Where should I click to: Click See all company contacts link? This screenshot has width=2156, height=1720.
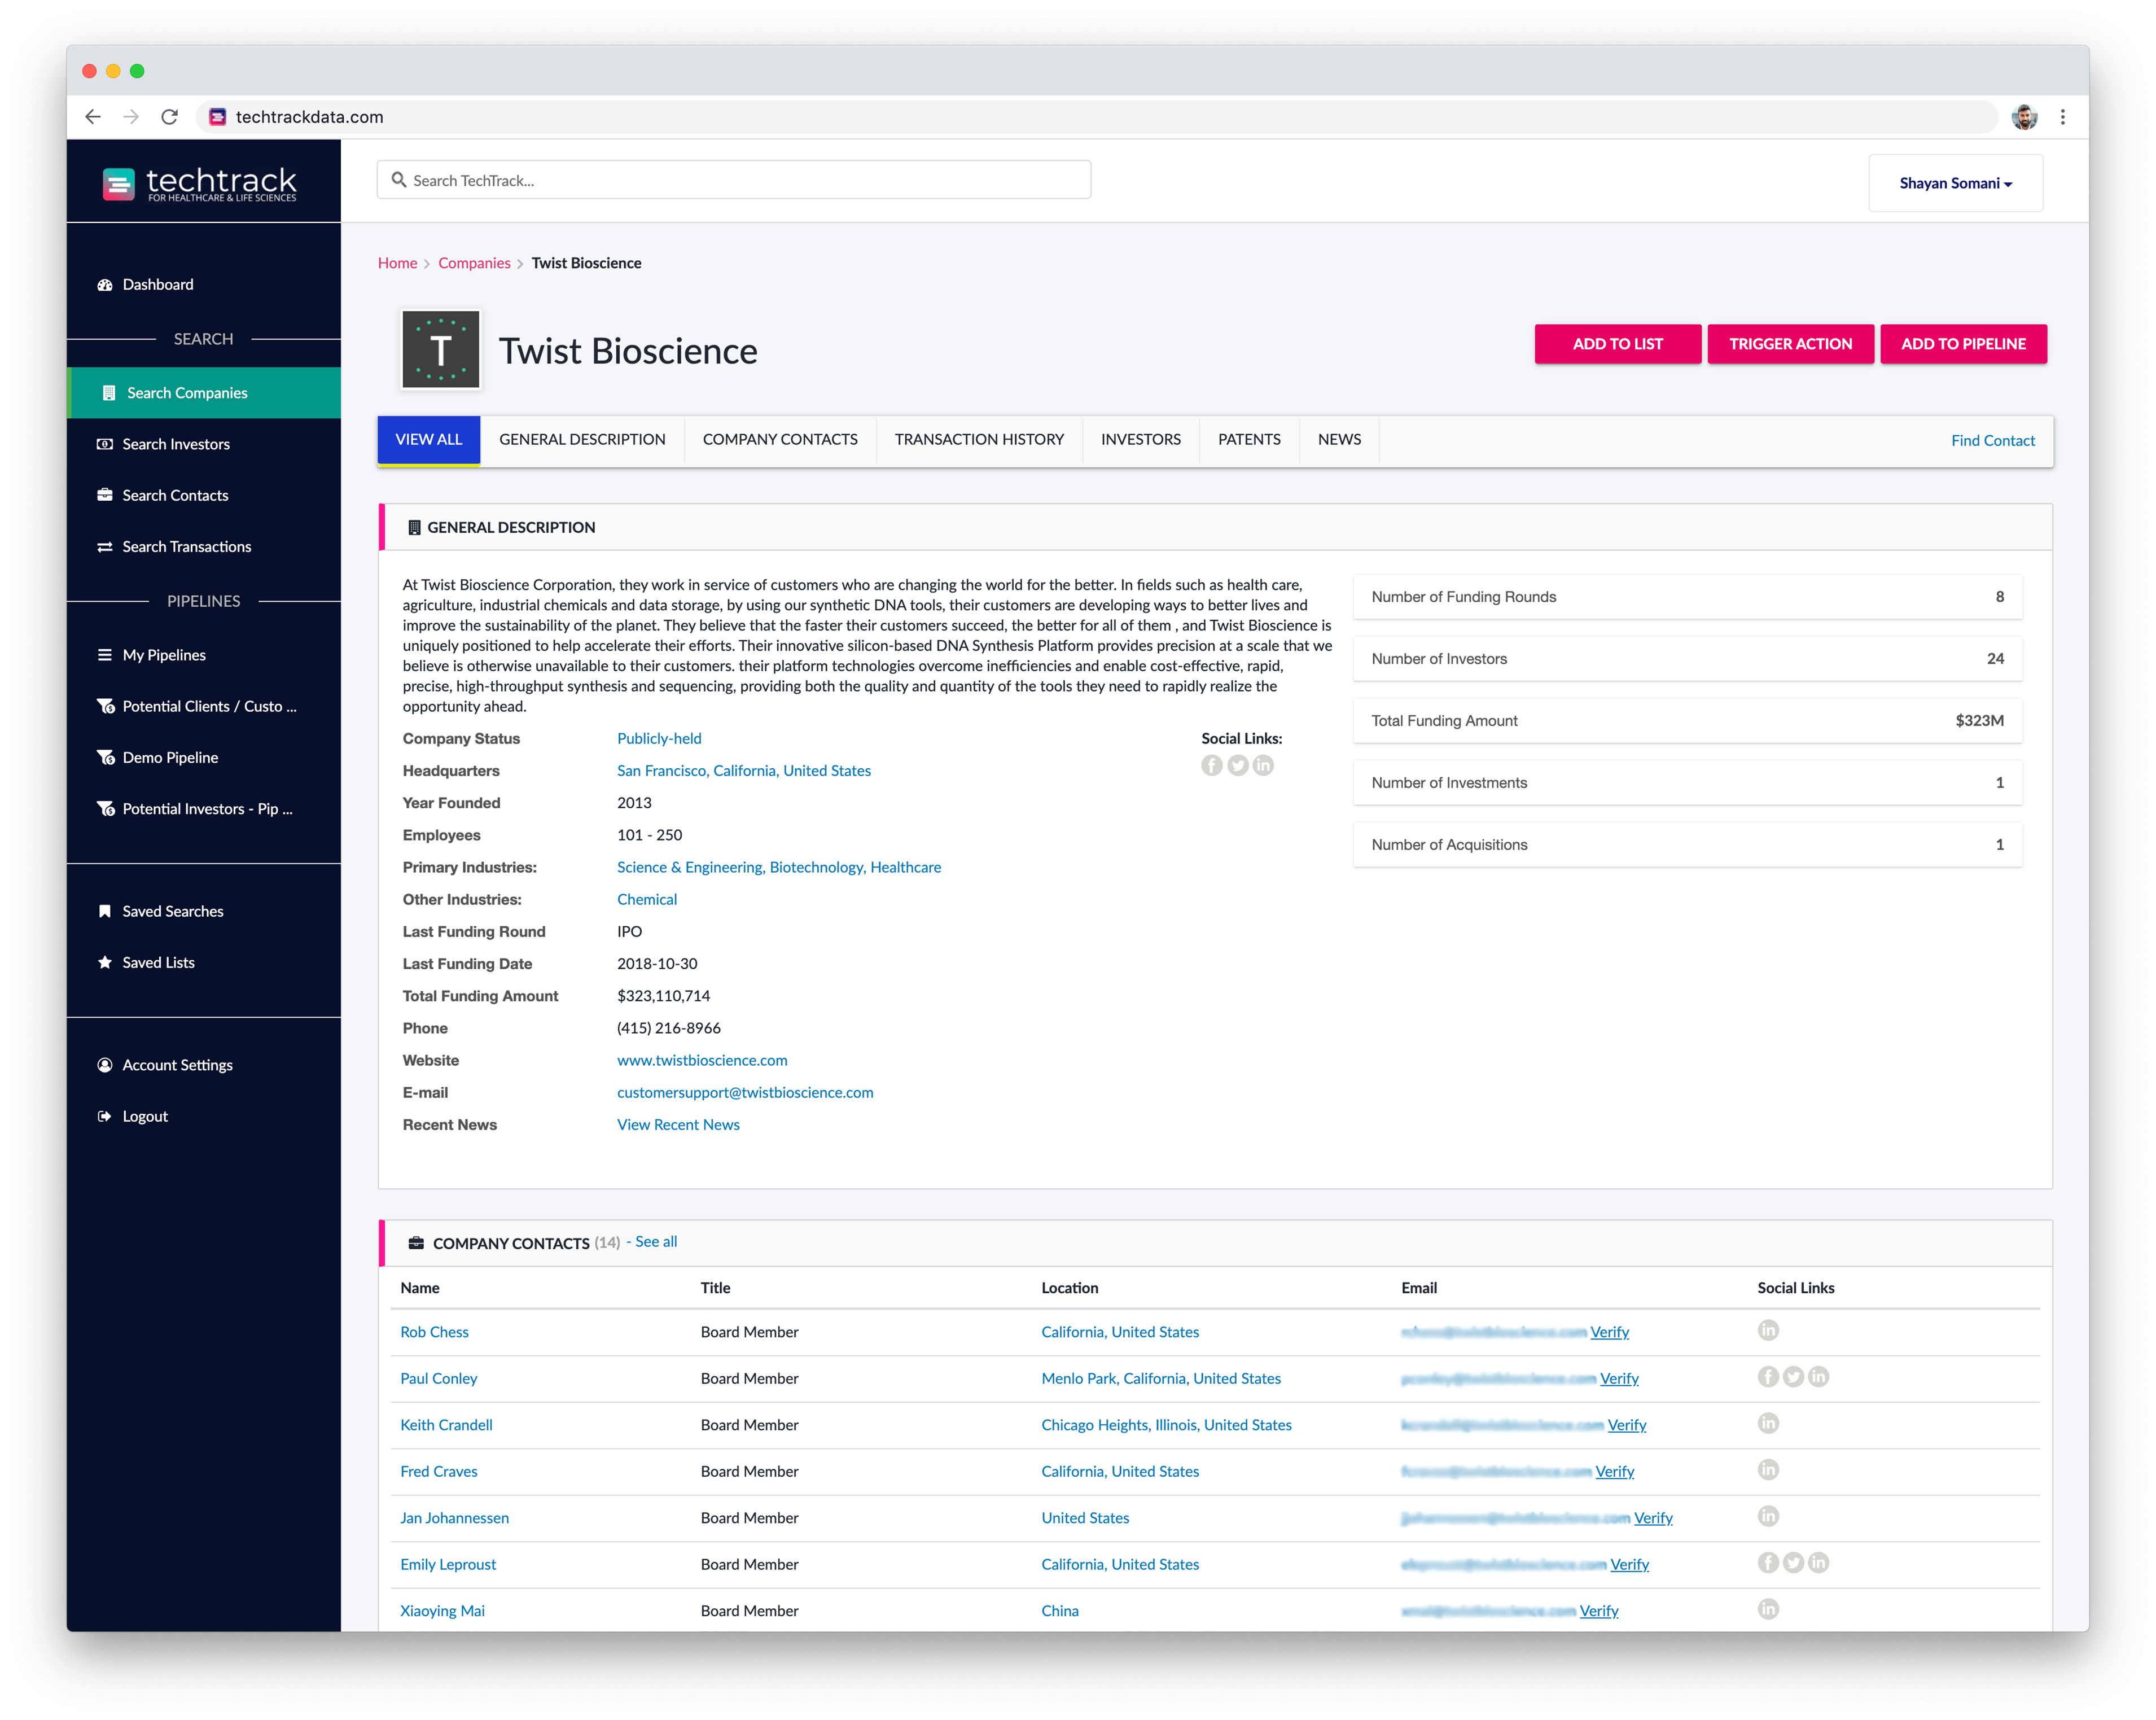click(656, 1242)
